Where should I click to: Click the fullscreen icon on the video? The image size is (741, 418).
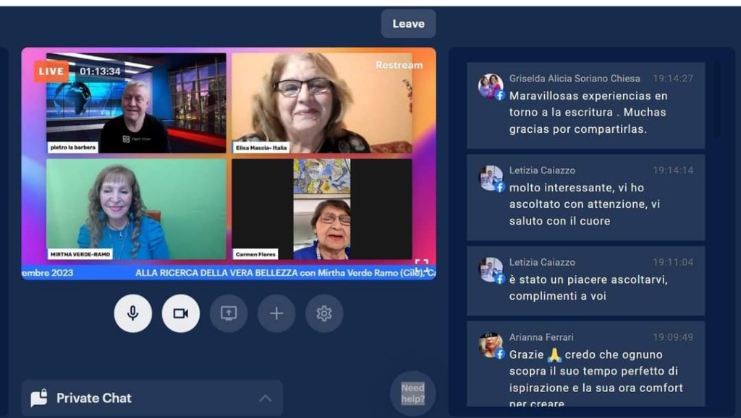pos(421,264)
